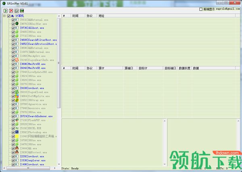The height and width of the screenshot is (172, 242).
Task: Click the QQ.exe penguin icon
Action: tap(17, 148)
